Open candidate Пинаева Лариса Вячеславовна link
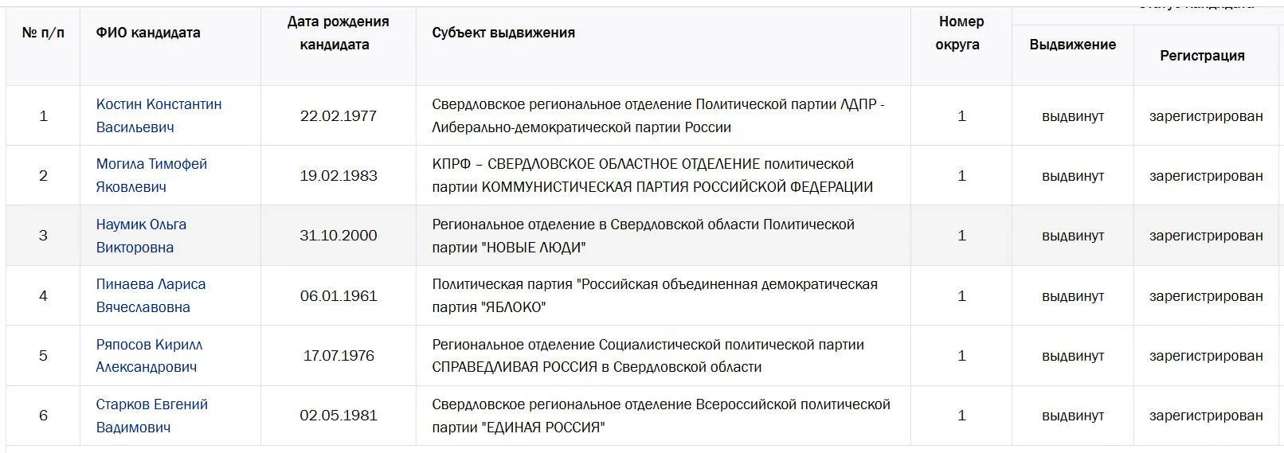 [151, 295]
